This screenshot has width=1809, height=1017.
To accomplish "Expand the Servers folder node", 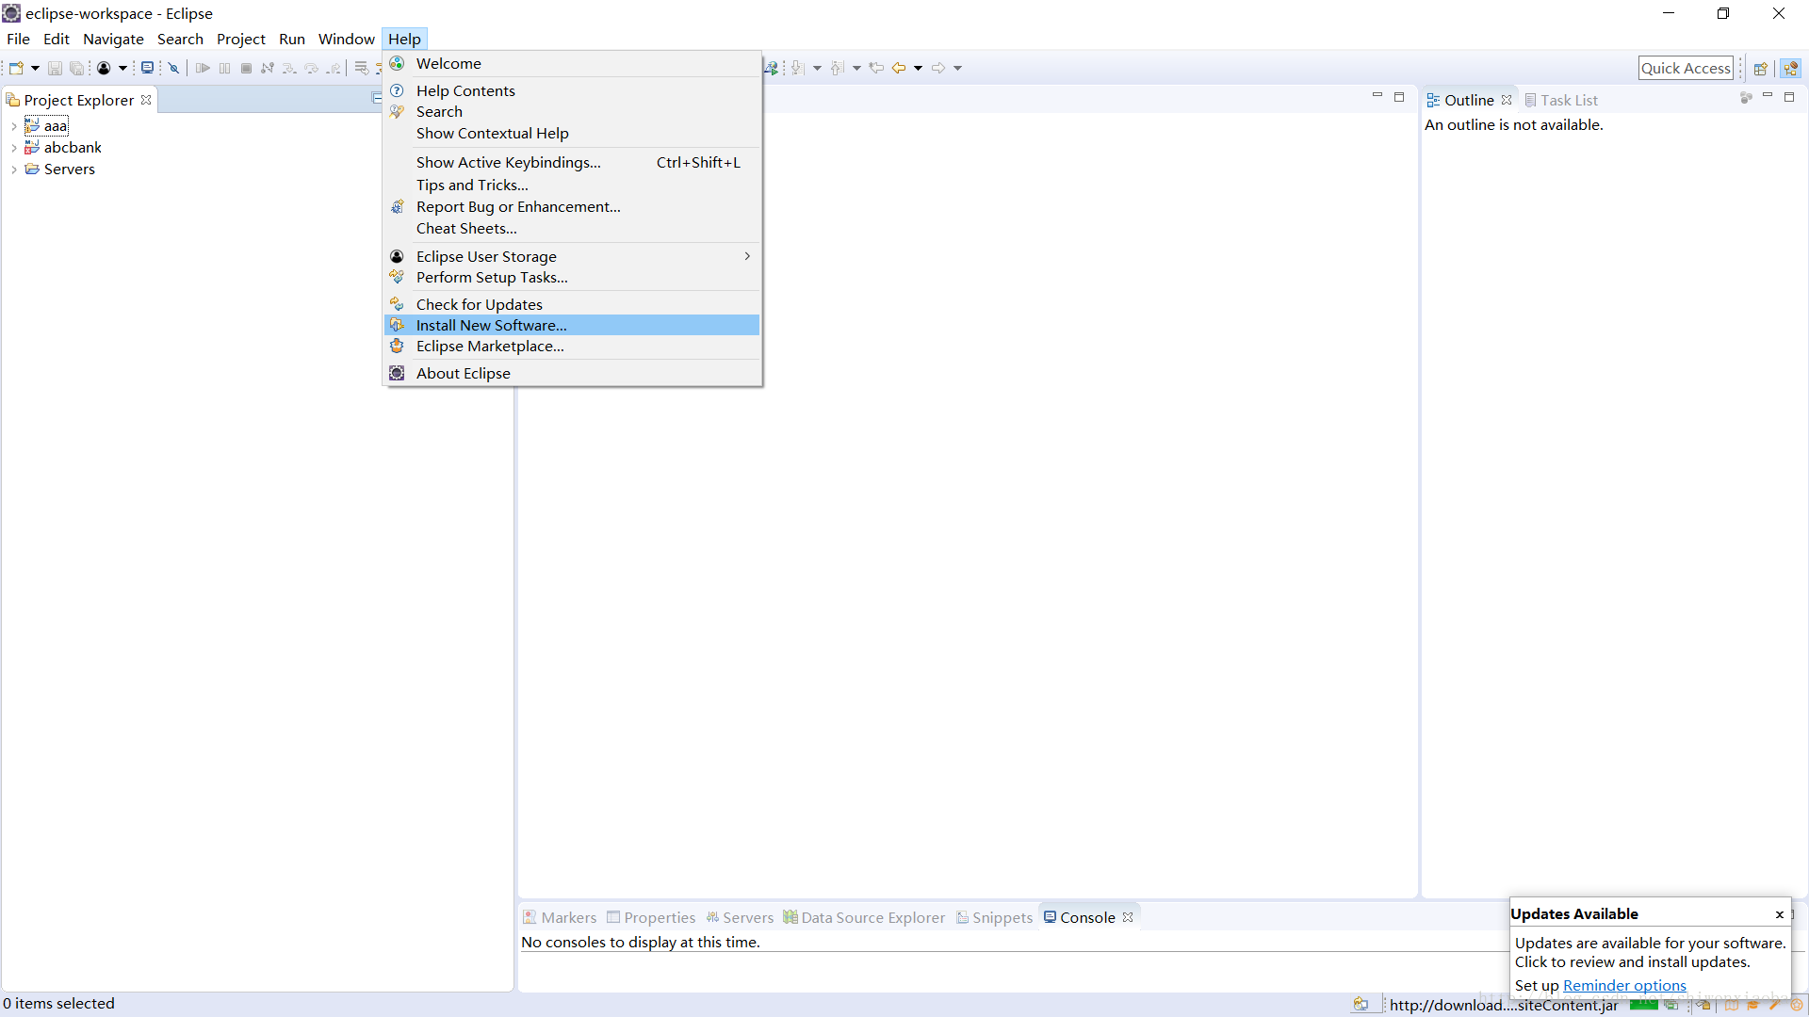I will pos(14,169).
